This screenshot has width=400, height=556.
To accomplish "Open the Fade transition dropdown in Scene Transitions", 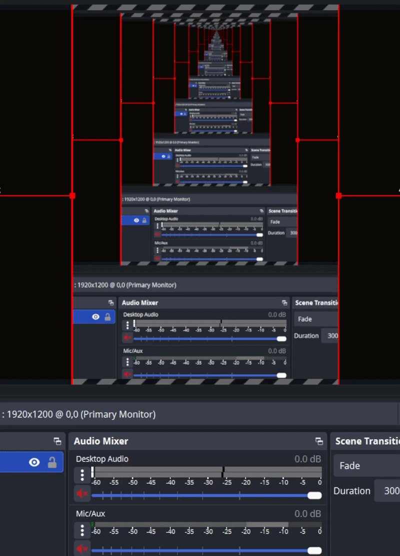I will tap(366, 465).
